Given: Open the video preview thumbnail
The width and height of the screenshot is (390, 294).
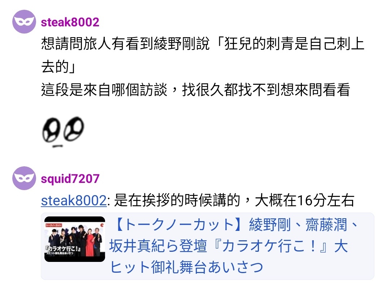Looking at the screenshot, I should click(75, 239).
